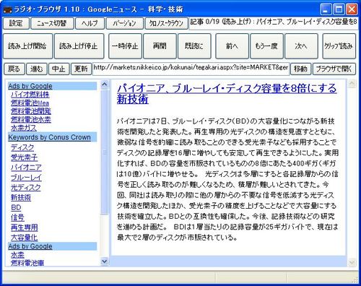Select the 新技術 keyword link
361x286 pixels.
21,197
